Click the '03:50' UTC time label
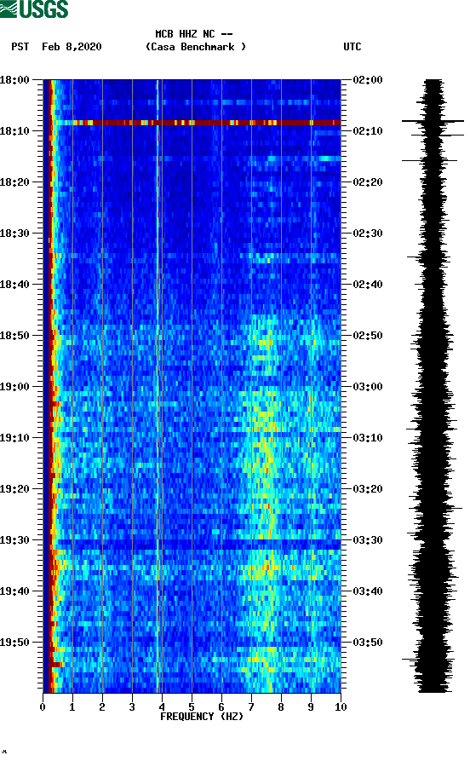470x761 pixels. tap(368, 643)
